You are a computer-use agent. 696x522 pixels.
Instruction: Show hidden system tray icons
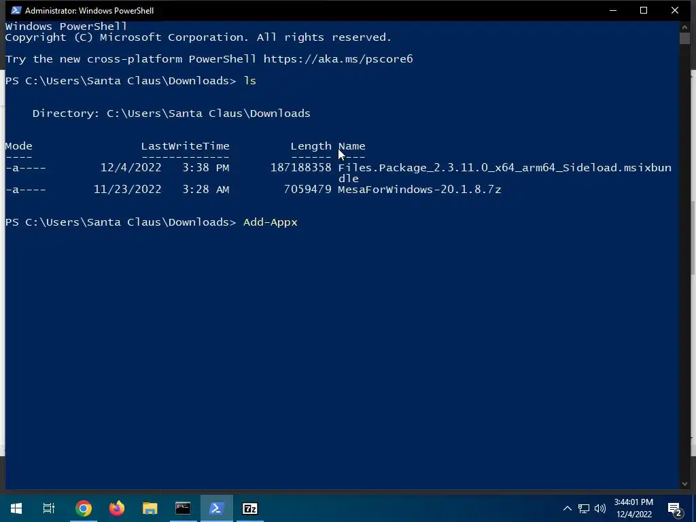[568, 508]
